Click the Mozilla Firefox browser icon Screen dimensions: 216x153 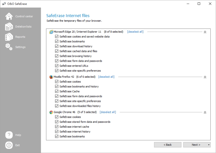[x=51, y=77]
